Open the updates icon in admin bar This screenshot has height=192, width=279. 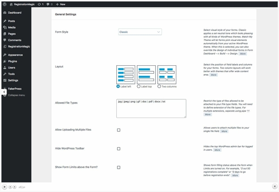[x=39, y=4]
